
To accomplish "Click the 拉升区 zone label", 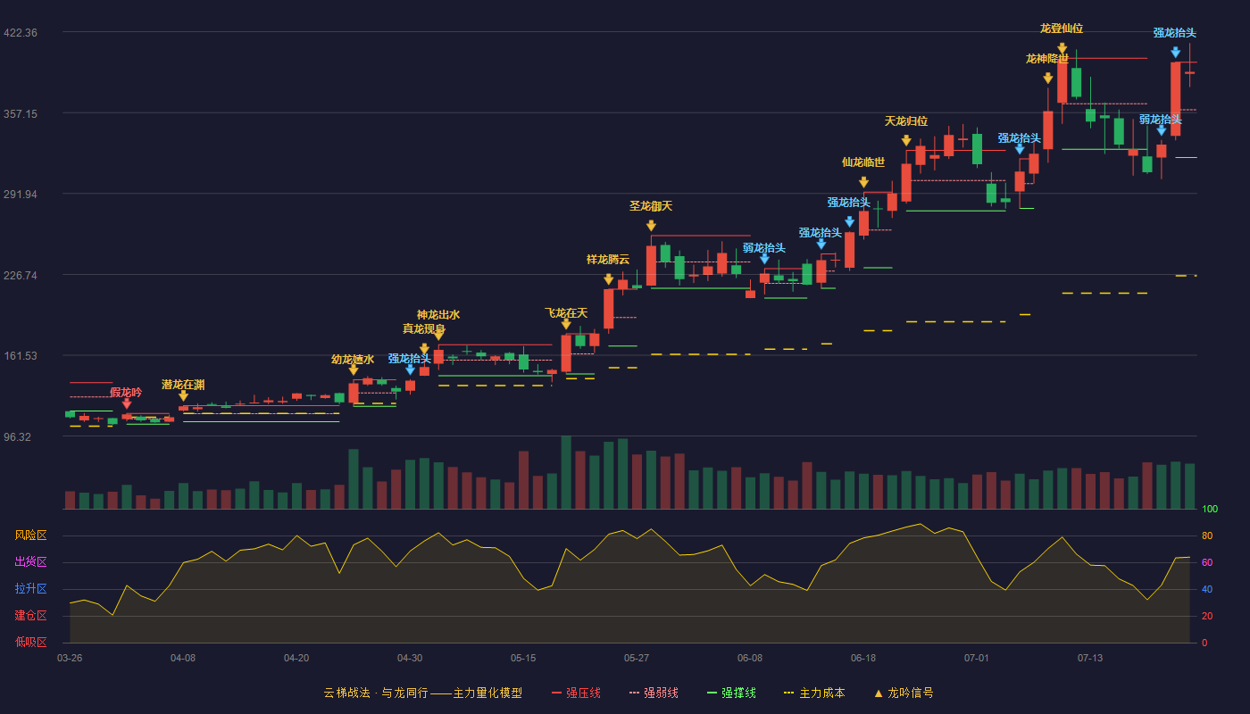I will pyautogui.click(x=30, y=589).
